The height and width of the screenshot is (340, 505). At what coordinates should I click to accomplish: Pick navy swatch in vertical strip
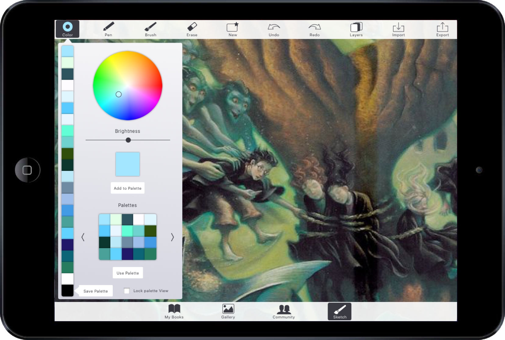tap(67, 245)
